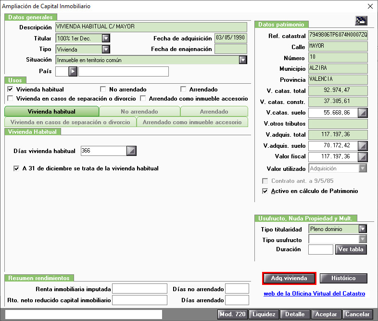Expand the Tipo titularidad dropdown
The height and width of the screenshot is (321, 378).
[x=363, y=229]
